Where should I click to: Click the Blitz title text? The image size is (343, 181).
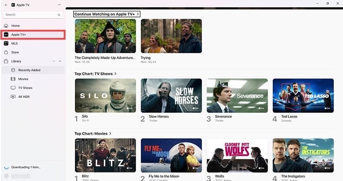coord(85,176)
